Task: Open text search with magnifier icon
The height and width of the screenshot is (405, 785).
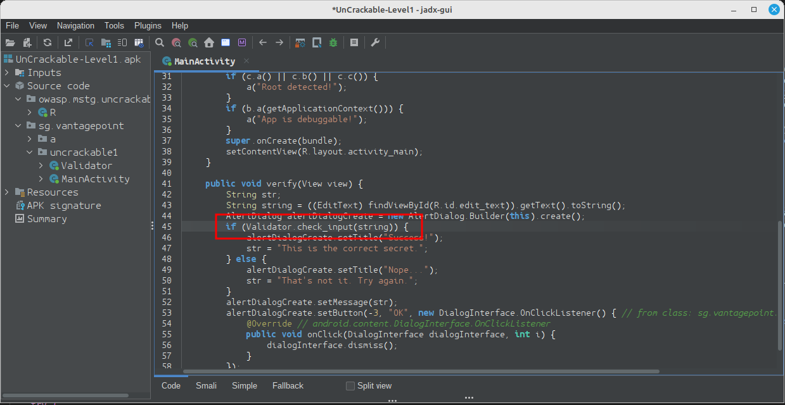Action: coord(160,42)
